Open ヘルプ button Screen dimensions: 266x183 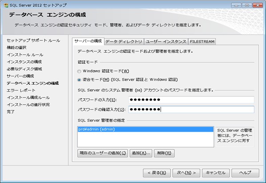[x=245, y=173]
